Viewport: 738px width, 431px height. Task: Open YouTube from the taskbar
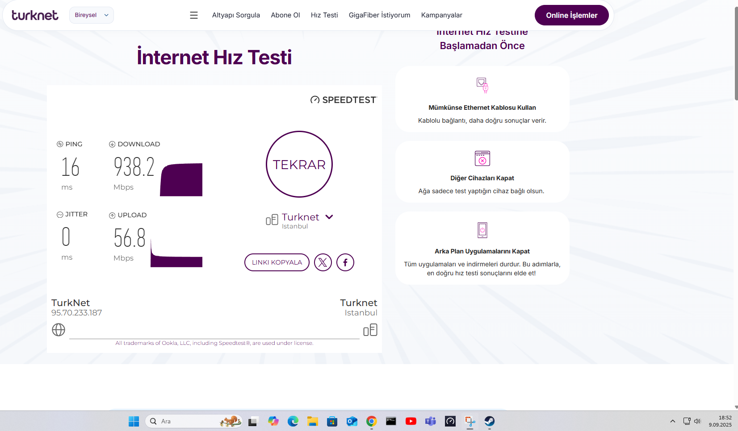click(411, 421)
